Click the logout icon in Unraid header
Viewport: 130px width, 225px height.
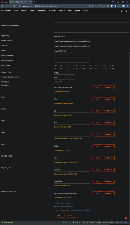point(122,11)
